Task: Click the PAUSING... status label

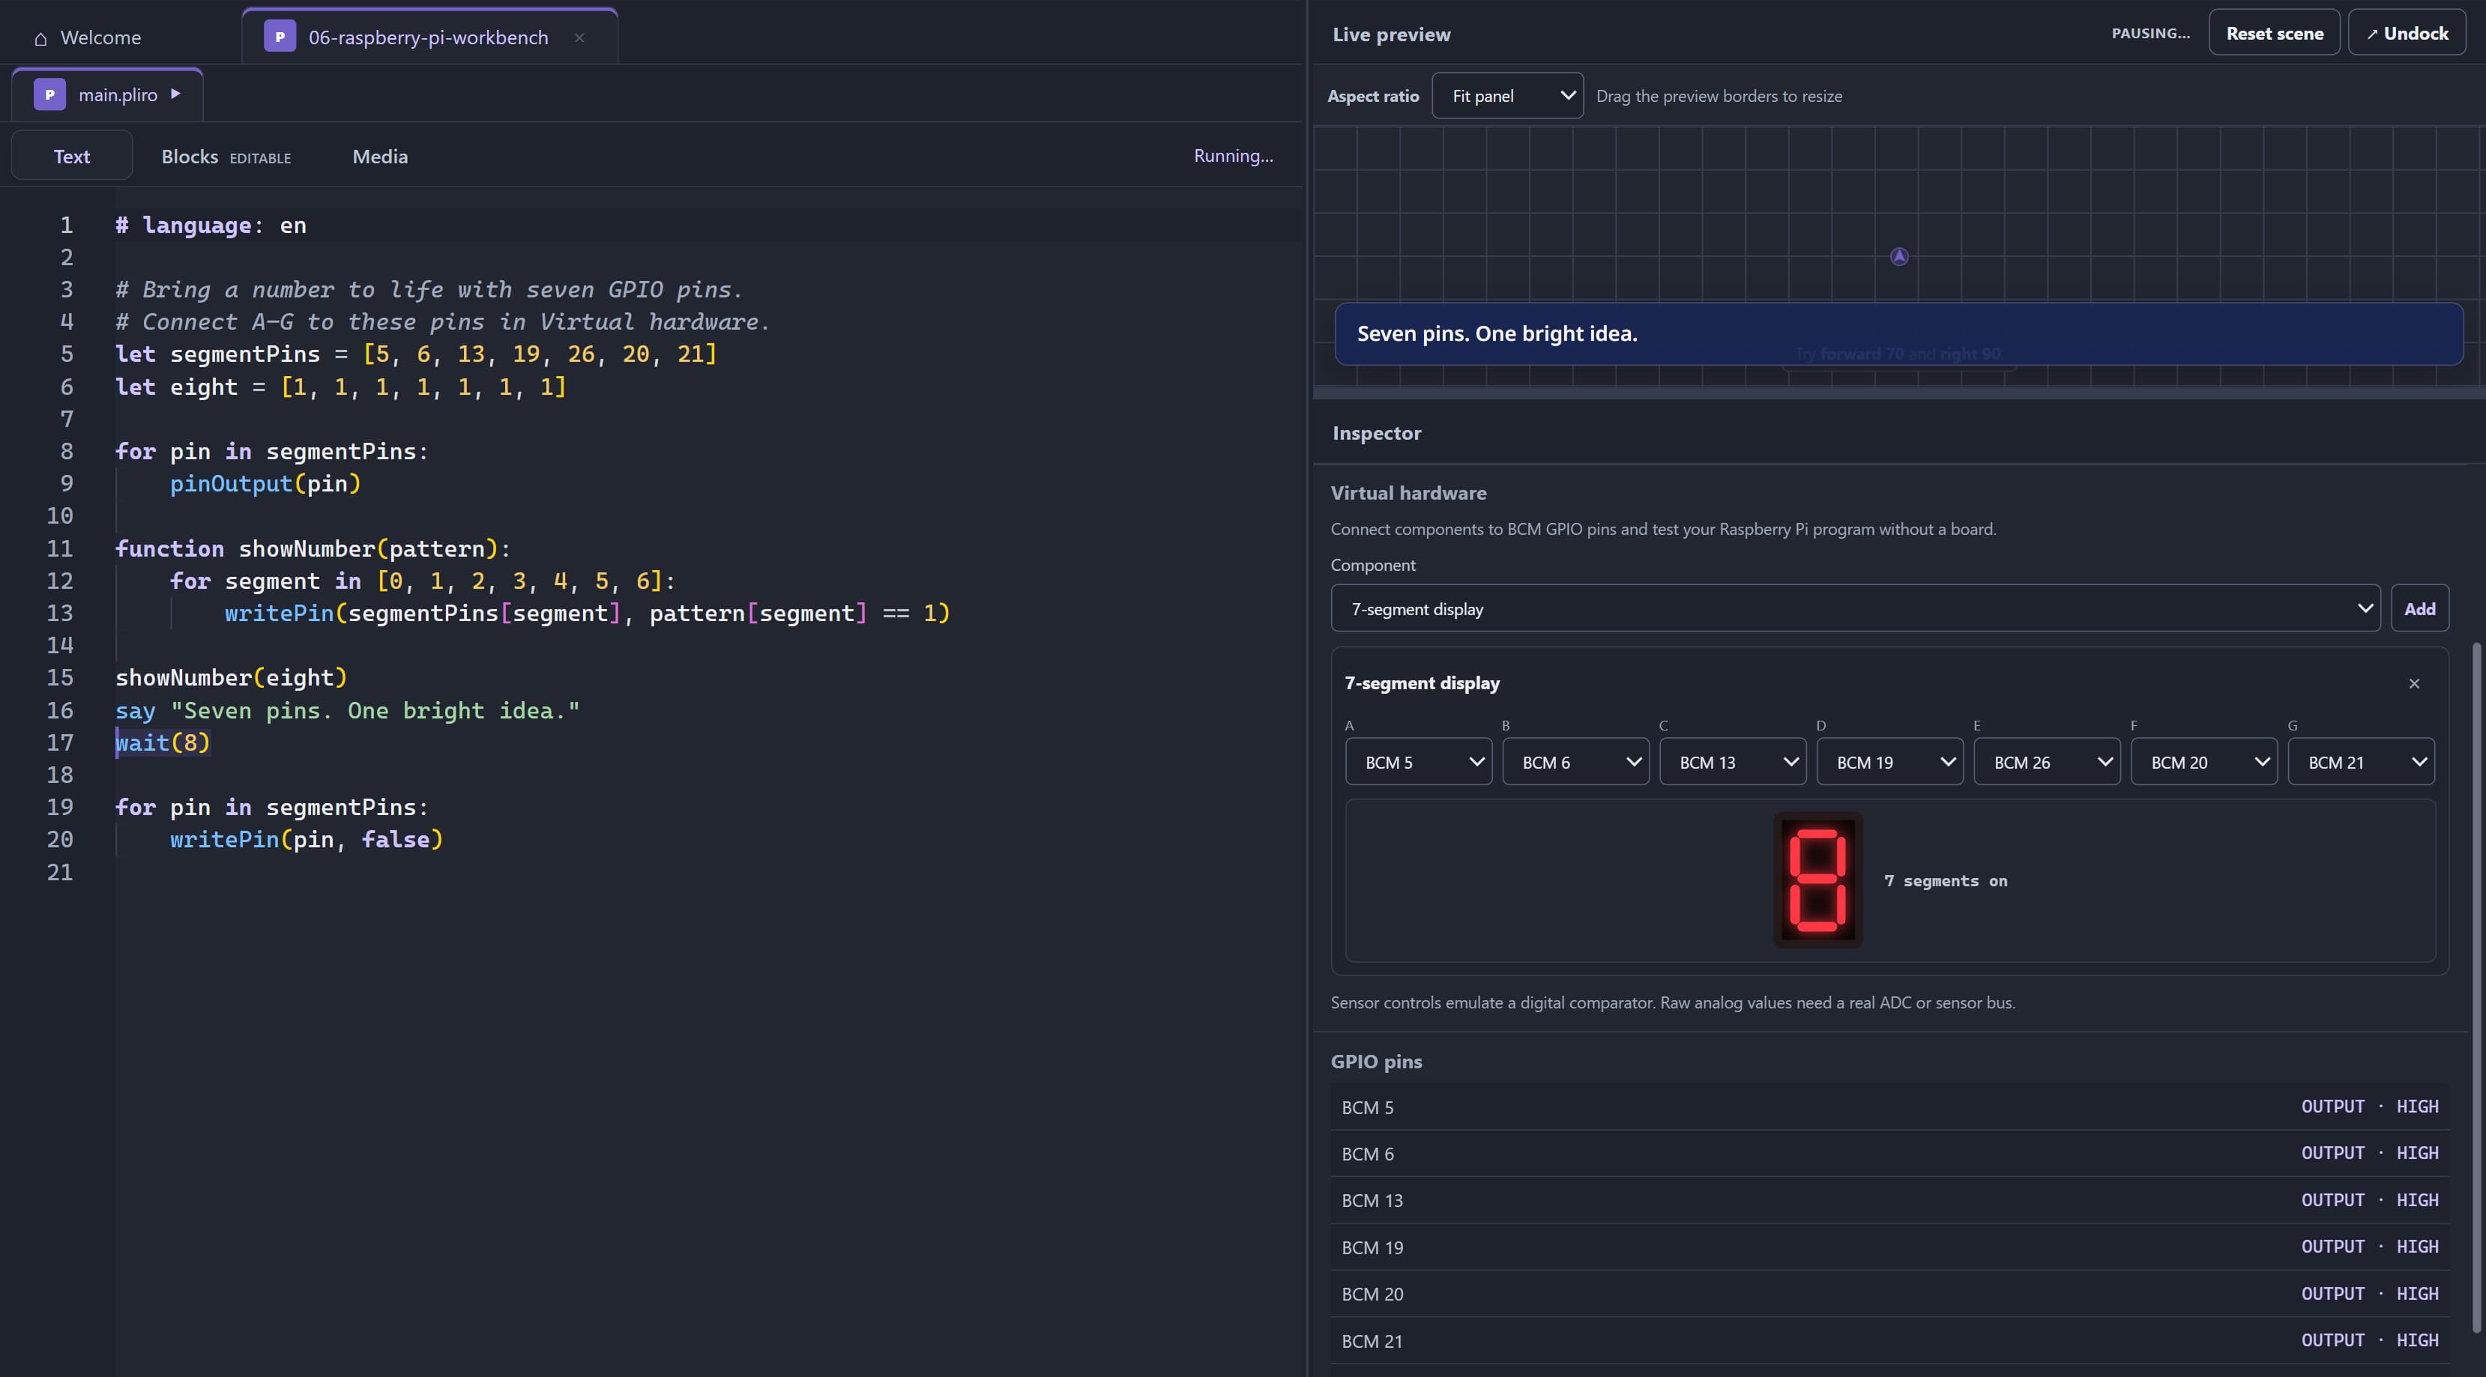Action: pyautogui.click(x=2150, y=33)
